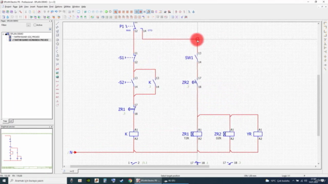
Task: Switch to the Tree tab
Action: click(5, 121)
